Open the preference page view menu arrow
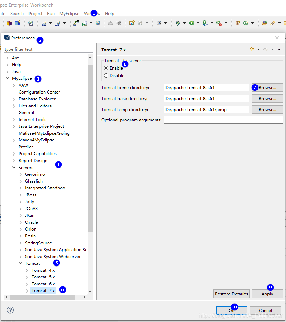This screenshot has width=286, height=322. click(279, 49)
